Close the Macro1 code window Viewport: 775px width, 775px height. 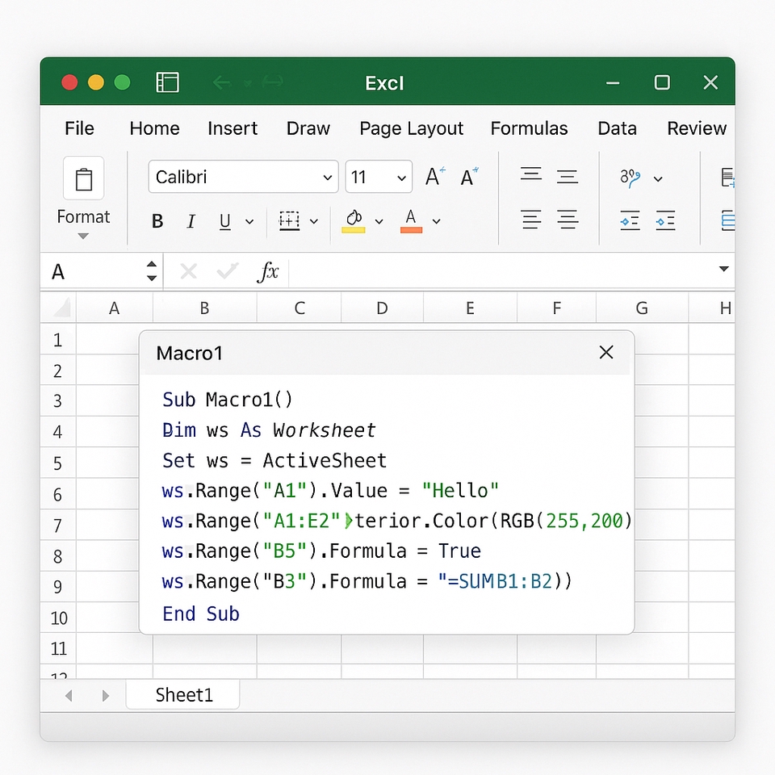(x=606, y=352)
